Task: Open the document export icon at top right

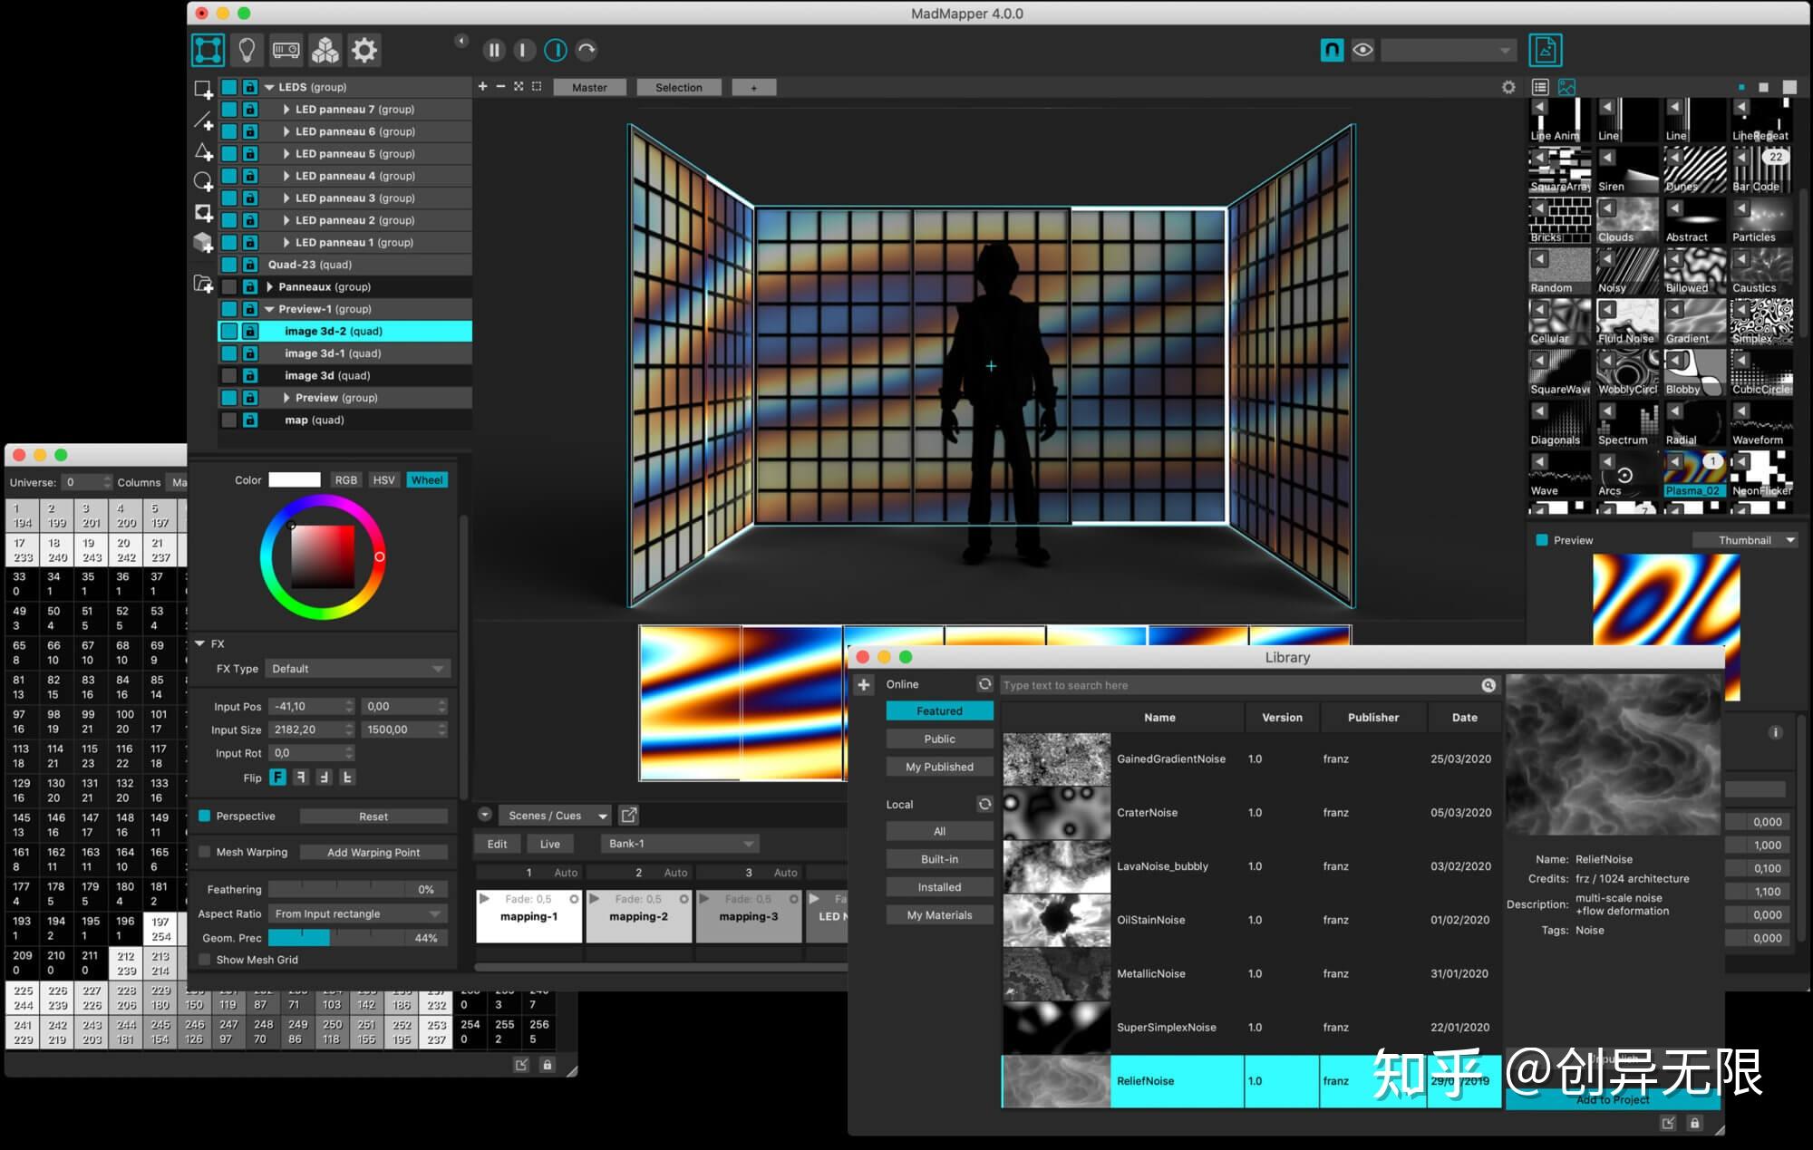Action: 1546,50
